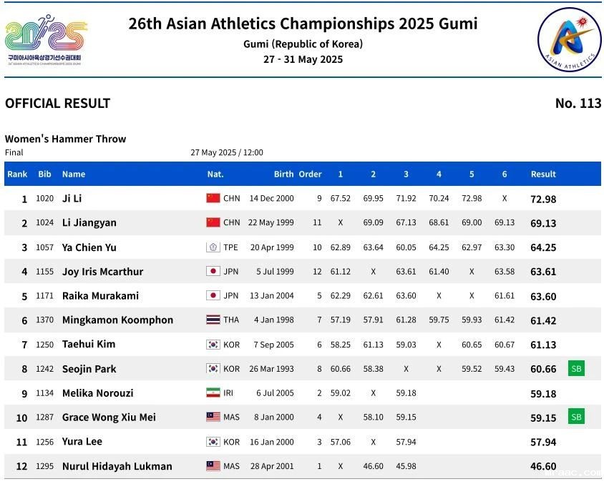Click the Asian Athletics circular logo

(569, 39)
